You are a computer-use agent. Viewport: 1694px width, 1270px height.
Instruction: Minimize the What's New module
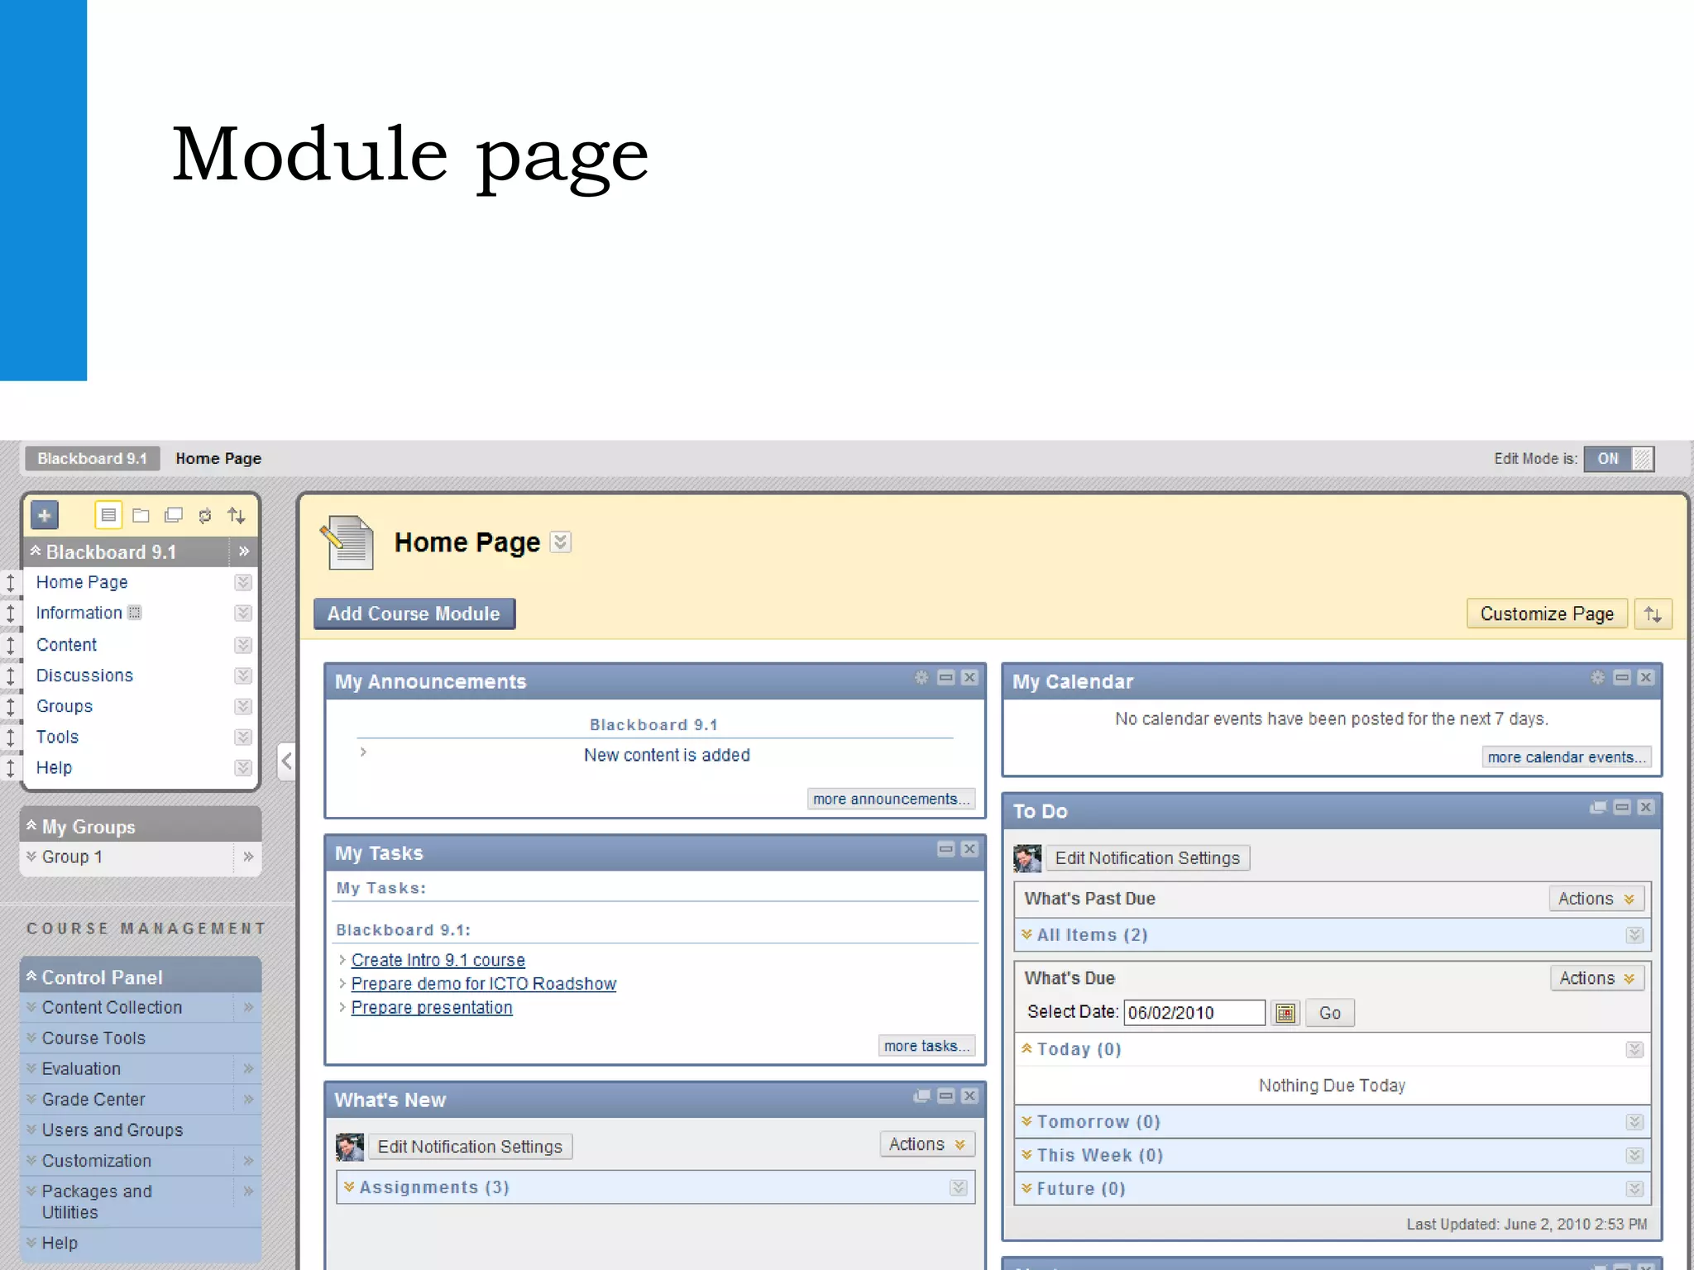(946, 1096)
